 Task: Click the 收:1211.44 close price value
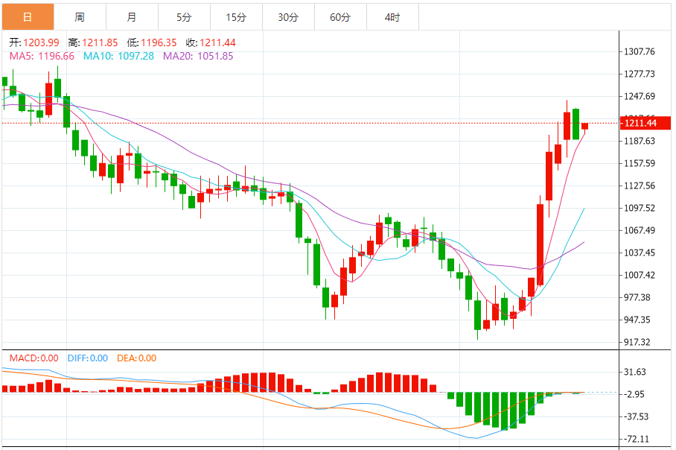[211, 42]
